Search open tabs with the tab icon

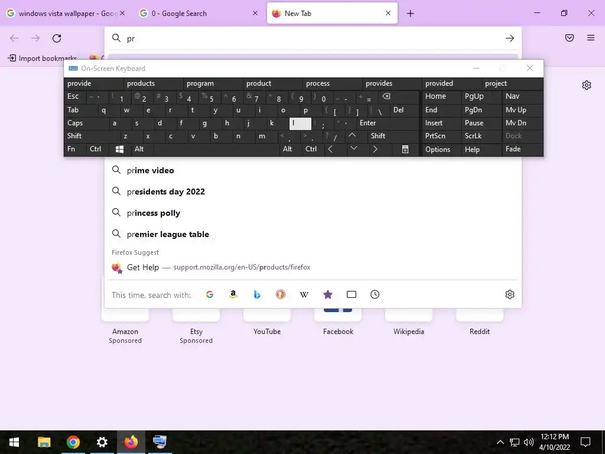click(x=352, y=294)
